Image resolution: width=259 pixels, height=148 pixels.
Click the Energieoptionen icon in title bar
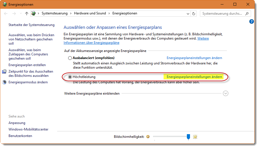point(4,5)
